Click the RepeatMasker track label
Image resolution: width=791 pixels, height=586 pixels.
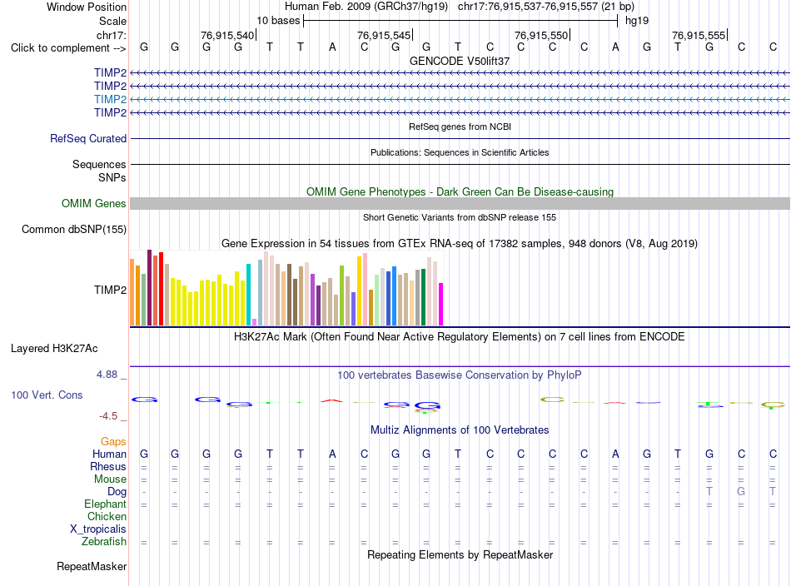coord(92,566)
